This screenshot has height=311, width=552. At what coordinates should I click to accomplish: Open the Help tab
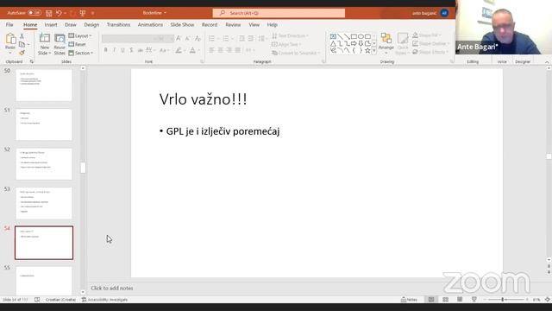point(273,25)
